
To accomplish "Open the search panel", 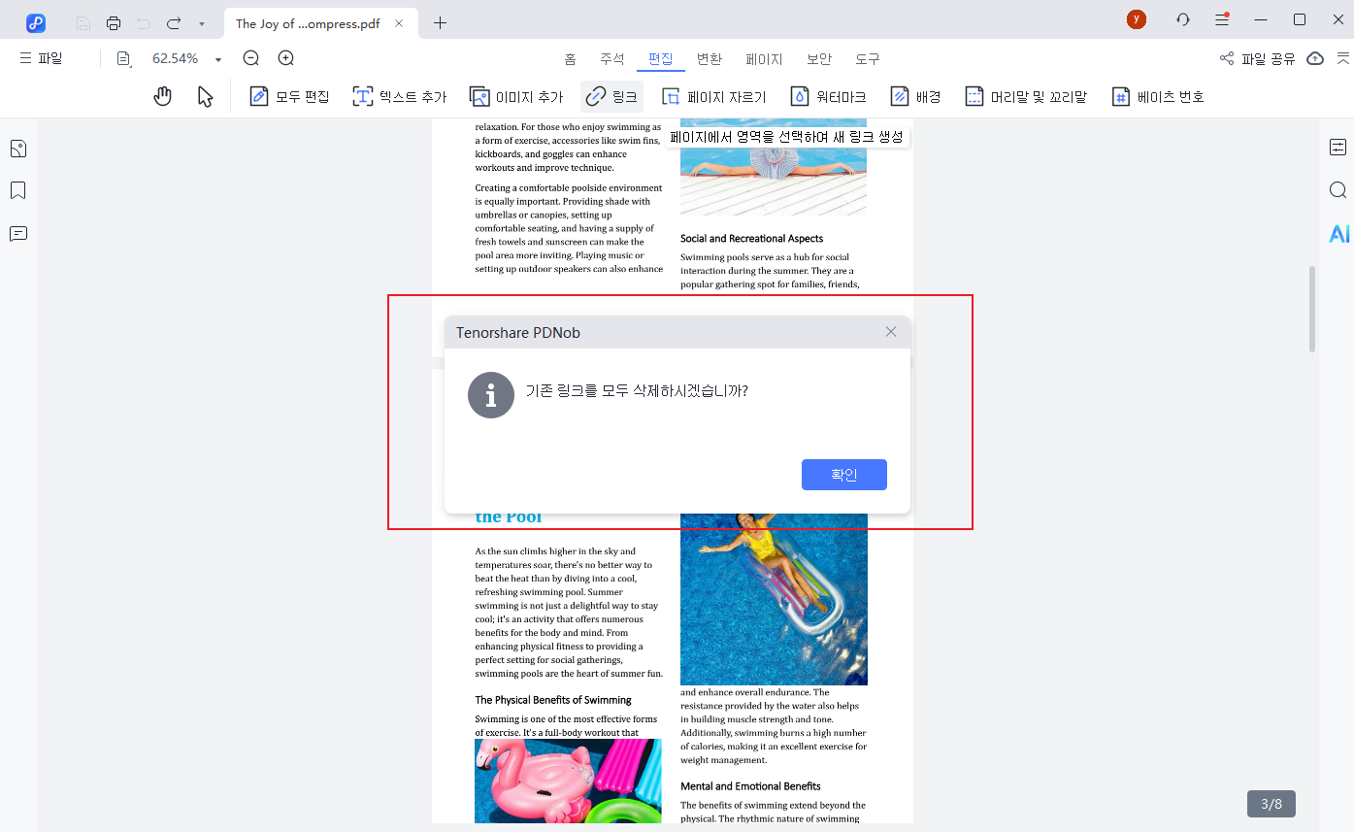I will pyautogui.click(x=1339, y=190).
